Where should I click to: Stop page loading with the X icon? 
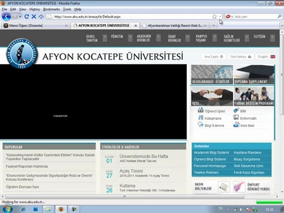34,17
